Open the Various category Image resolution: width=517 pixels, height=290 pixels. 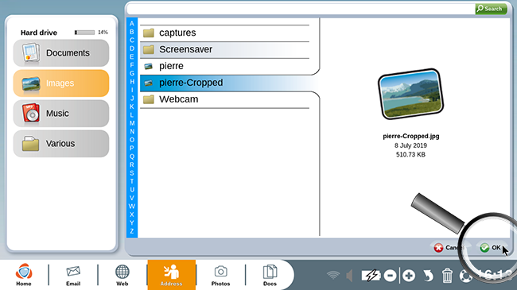(61, 144)
